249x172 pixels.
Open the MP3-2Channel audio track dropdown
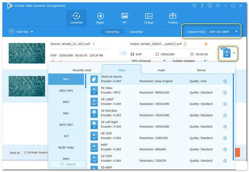(x=149, y=61)
